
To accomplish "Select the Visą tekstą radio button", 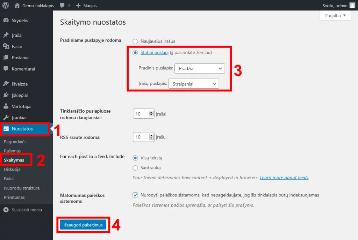I will 135,158.
